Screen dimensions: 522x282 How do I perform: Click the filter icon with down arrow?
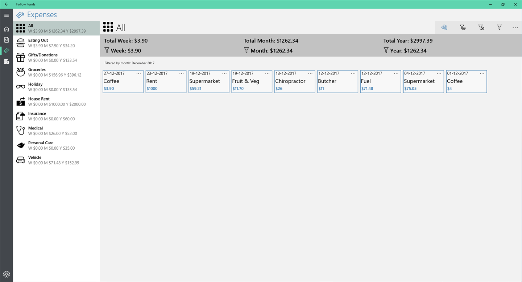pos(463,27)
